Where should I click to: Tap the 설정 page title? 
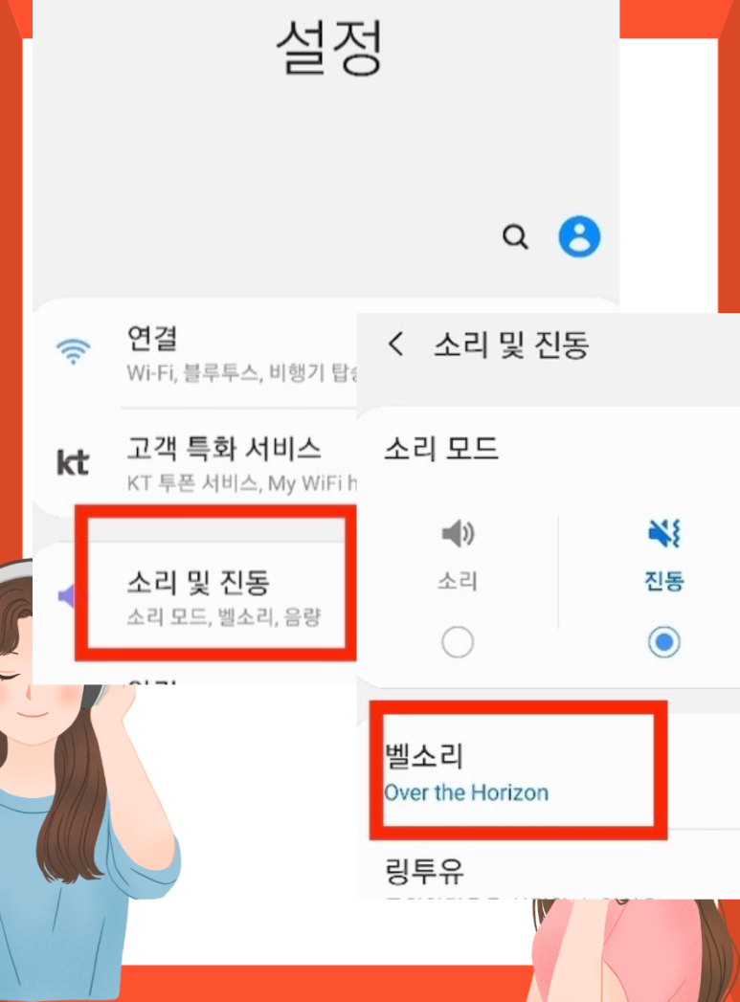(329, 48)
